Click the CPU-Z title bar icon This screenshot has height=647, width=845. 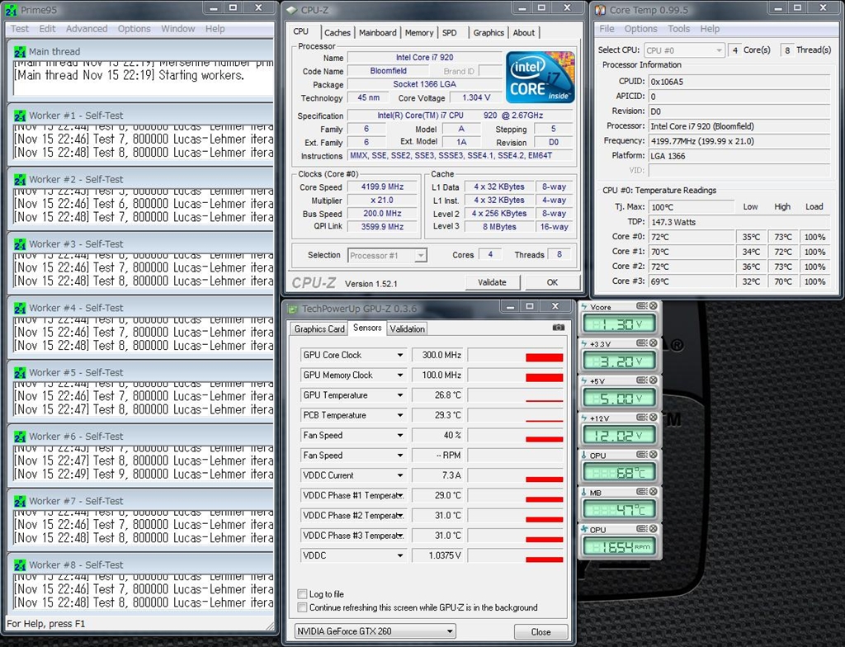click(291, 10)
